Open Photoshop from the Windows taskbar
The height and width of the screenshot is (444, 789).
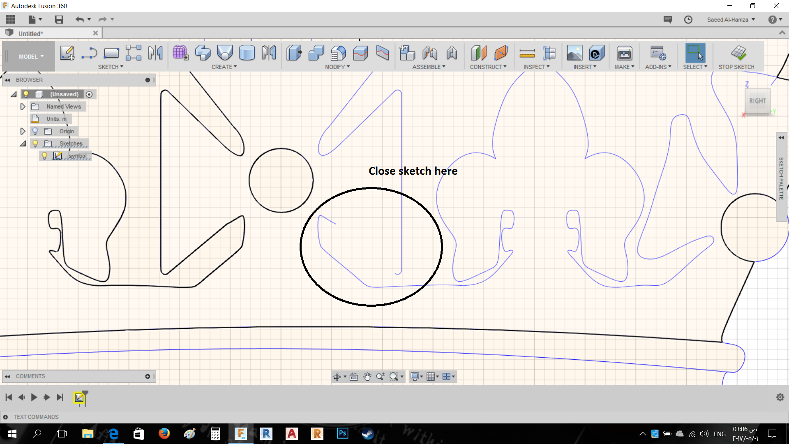(342, 433)
